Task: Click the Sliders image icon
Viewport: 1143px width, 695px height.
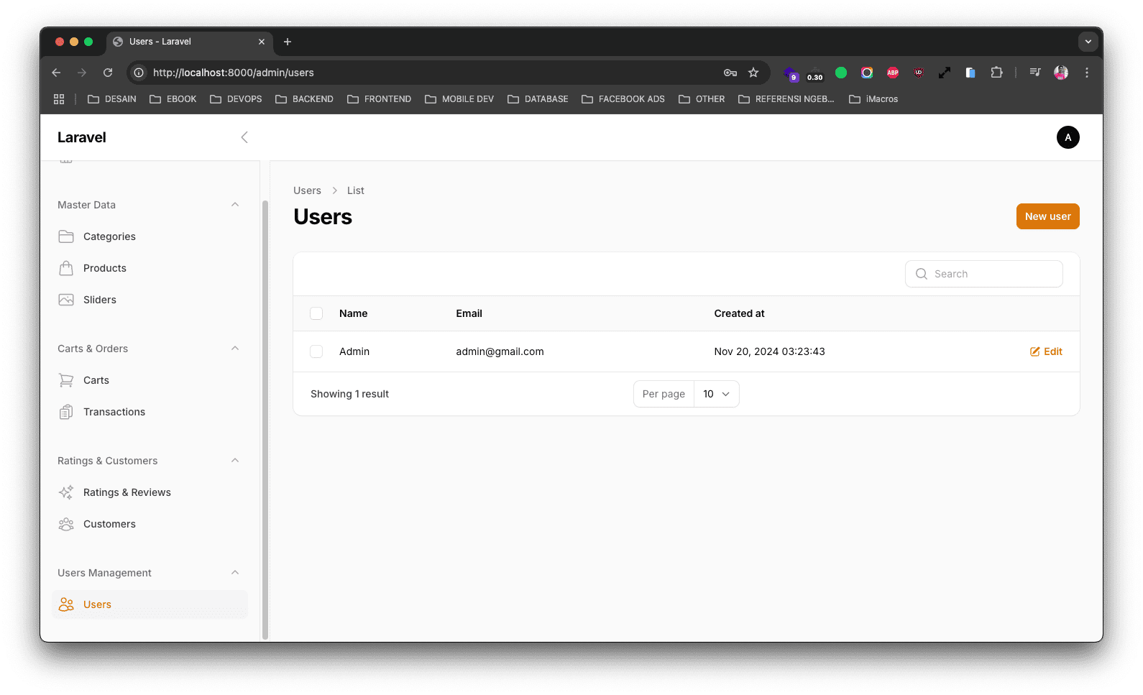Action: point(66,300)
